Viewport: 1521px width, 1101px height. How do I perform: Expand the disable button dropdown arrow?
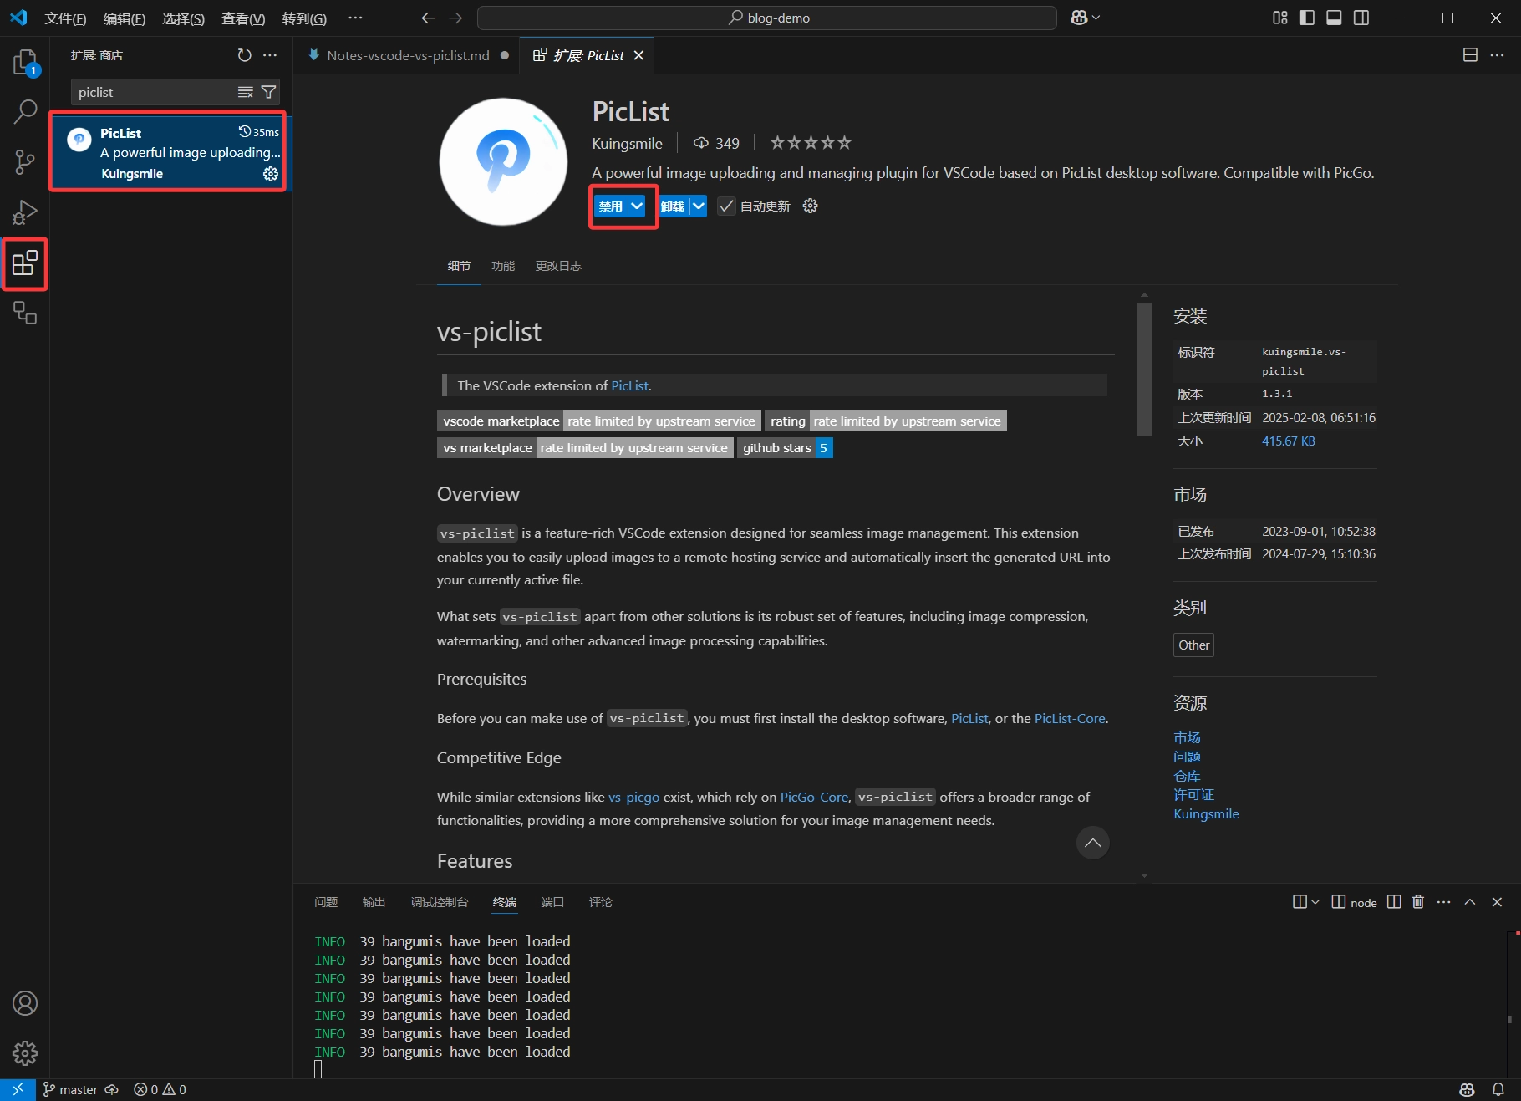[x=638, y=206]
